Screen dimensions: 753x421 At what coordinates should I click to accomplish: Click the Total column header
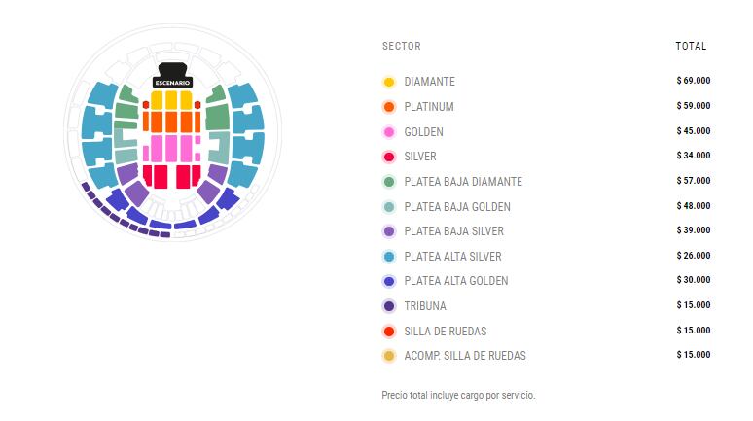(x=691, y=46)
